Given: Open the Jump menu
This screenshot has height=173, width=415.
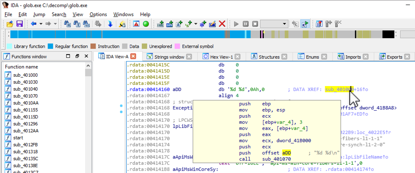Looking at the screenshot, I should click(39, 14).
